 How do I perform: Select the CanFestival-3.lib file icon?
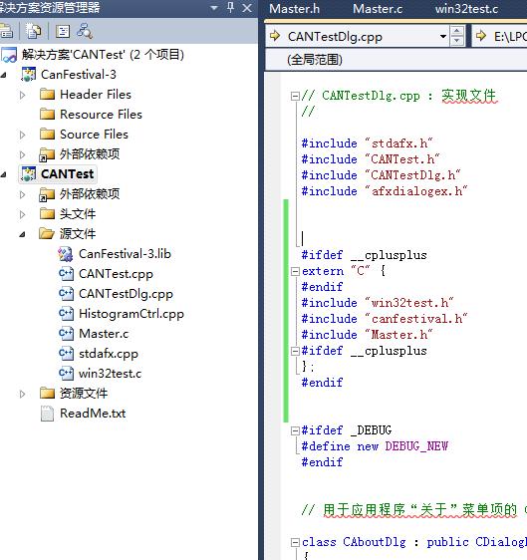pos(66,254)
